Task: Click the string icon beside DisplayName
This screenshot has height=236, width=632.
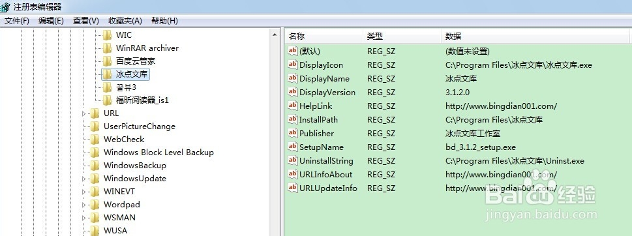Action: [293, 78]
